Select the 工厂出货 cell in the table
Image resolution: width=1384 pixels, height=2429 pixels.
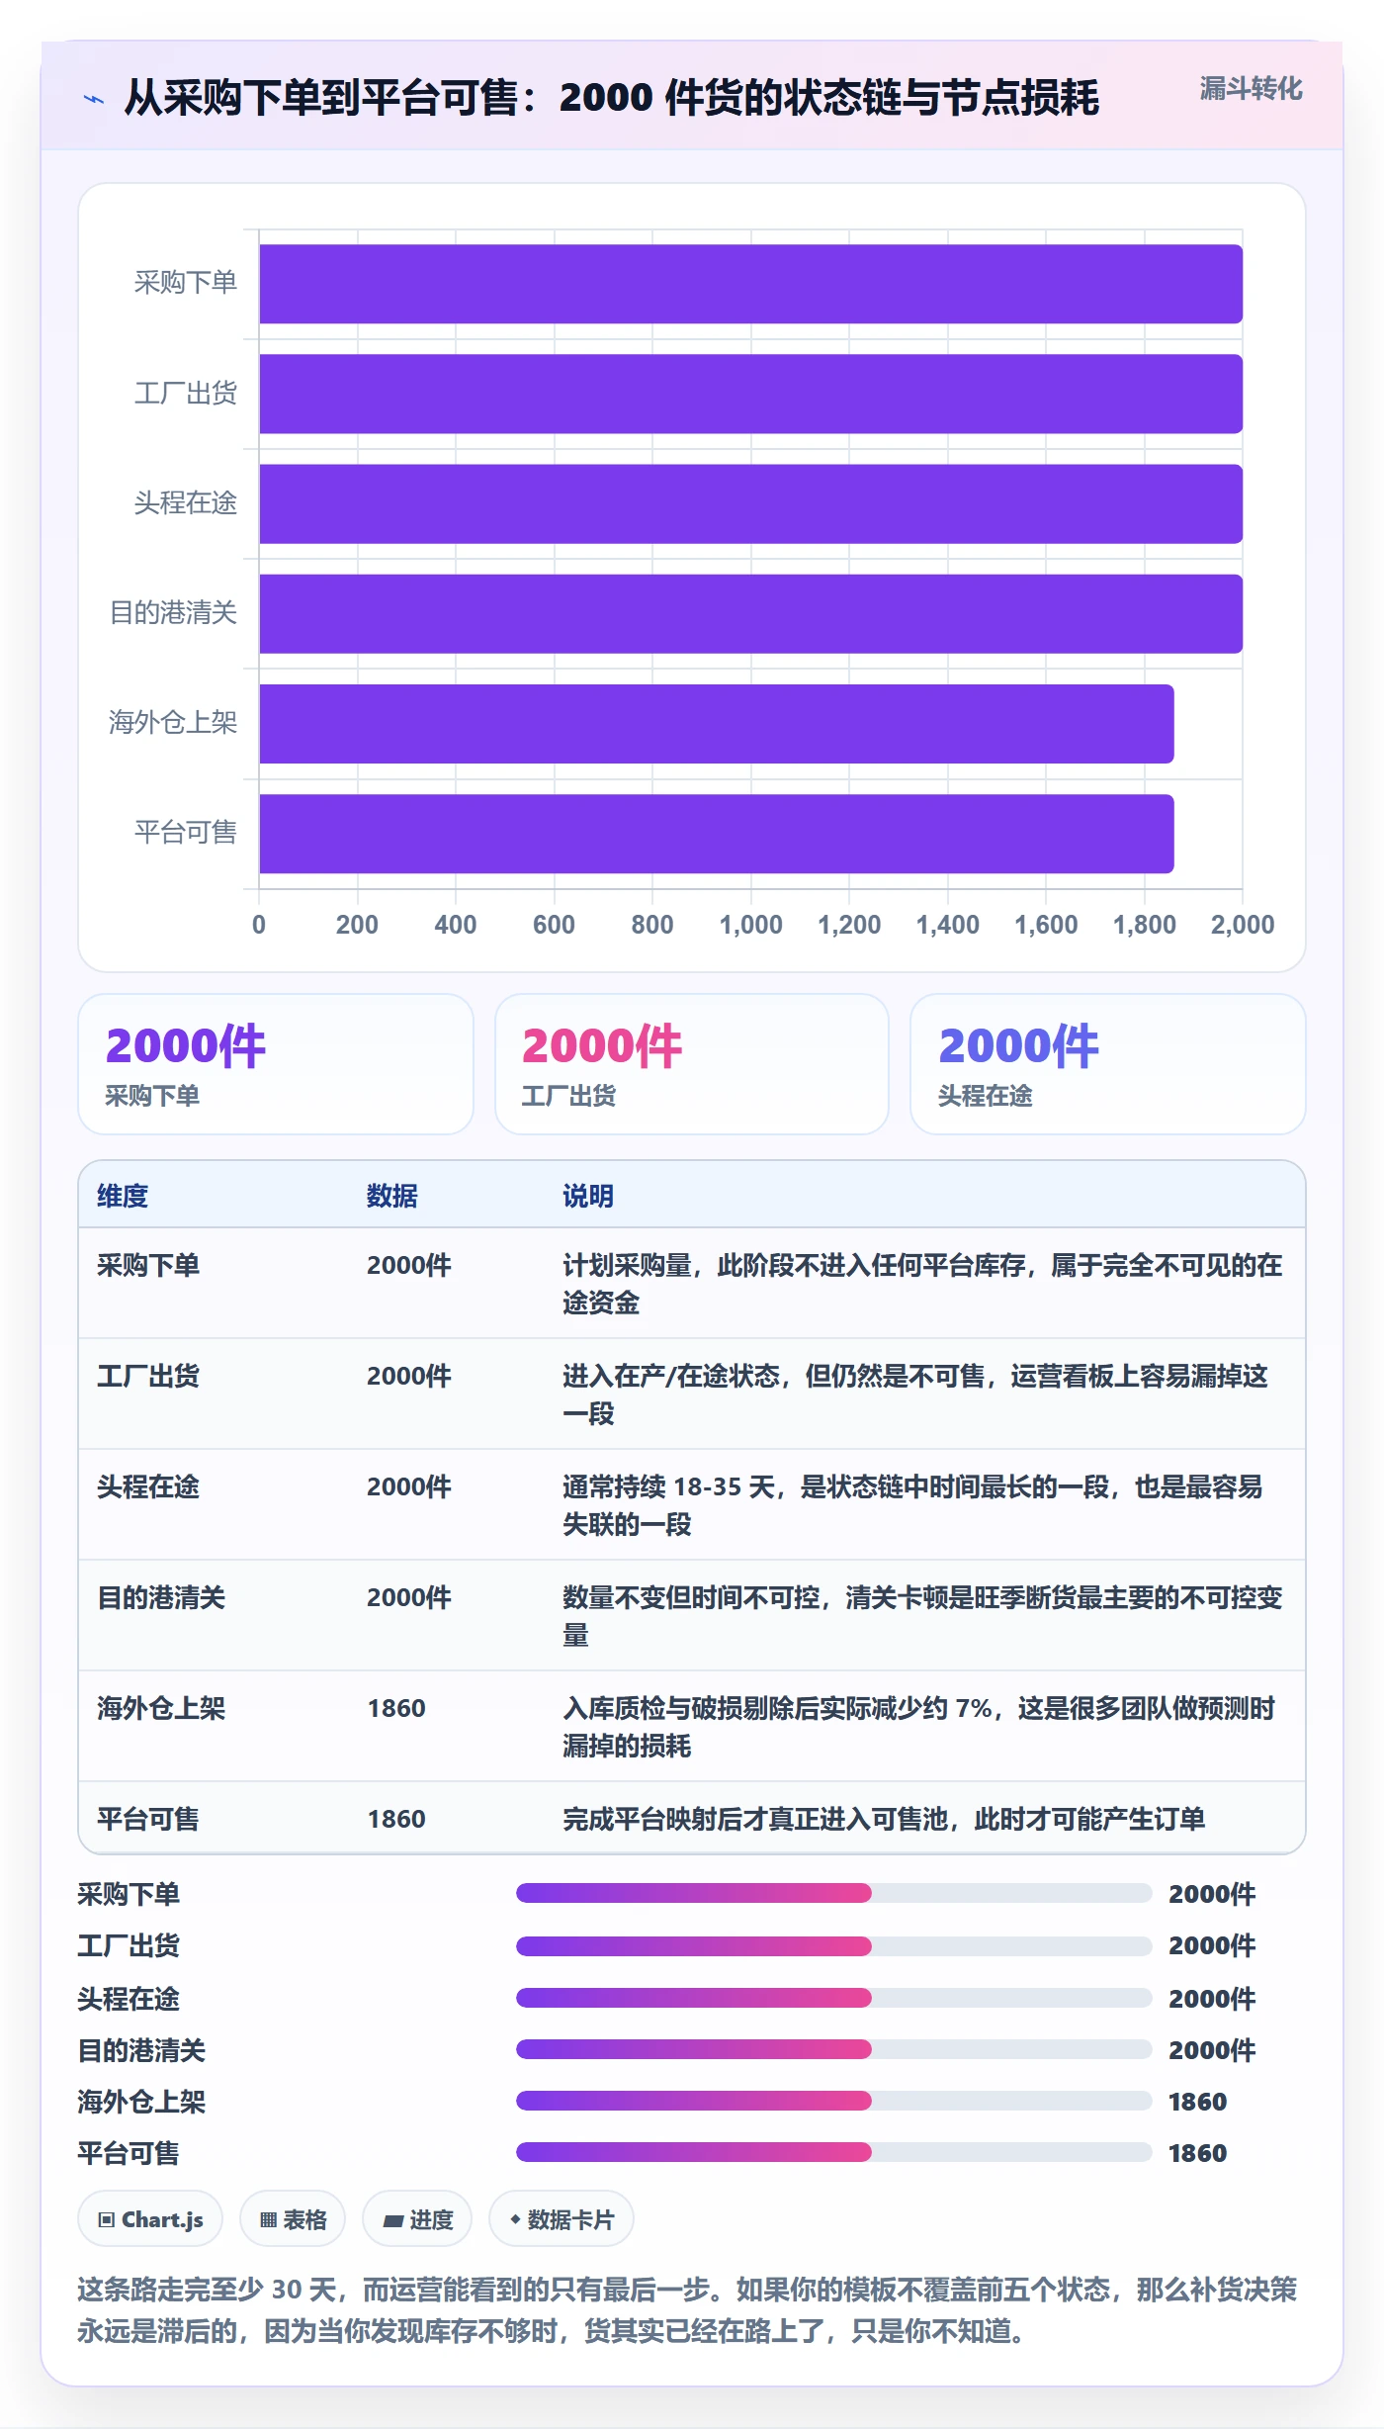[148, 1376]
